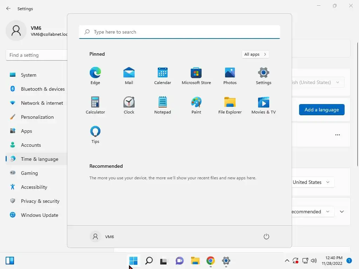
Task: Show All apps list
Action: (255, 54)
